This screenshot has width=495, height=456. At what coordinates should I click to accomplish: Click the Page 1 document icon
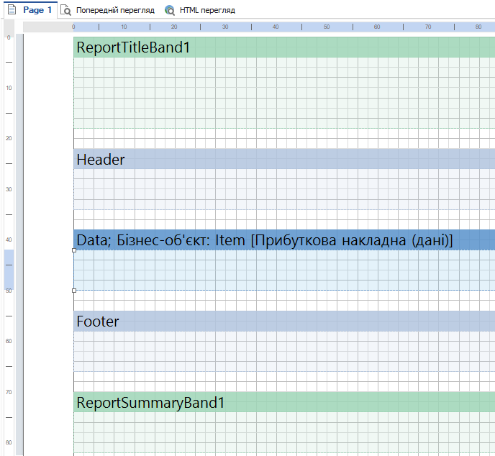point(12,10)
